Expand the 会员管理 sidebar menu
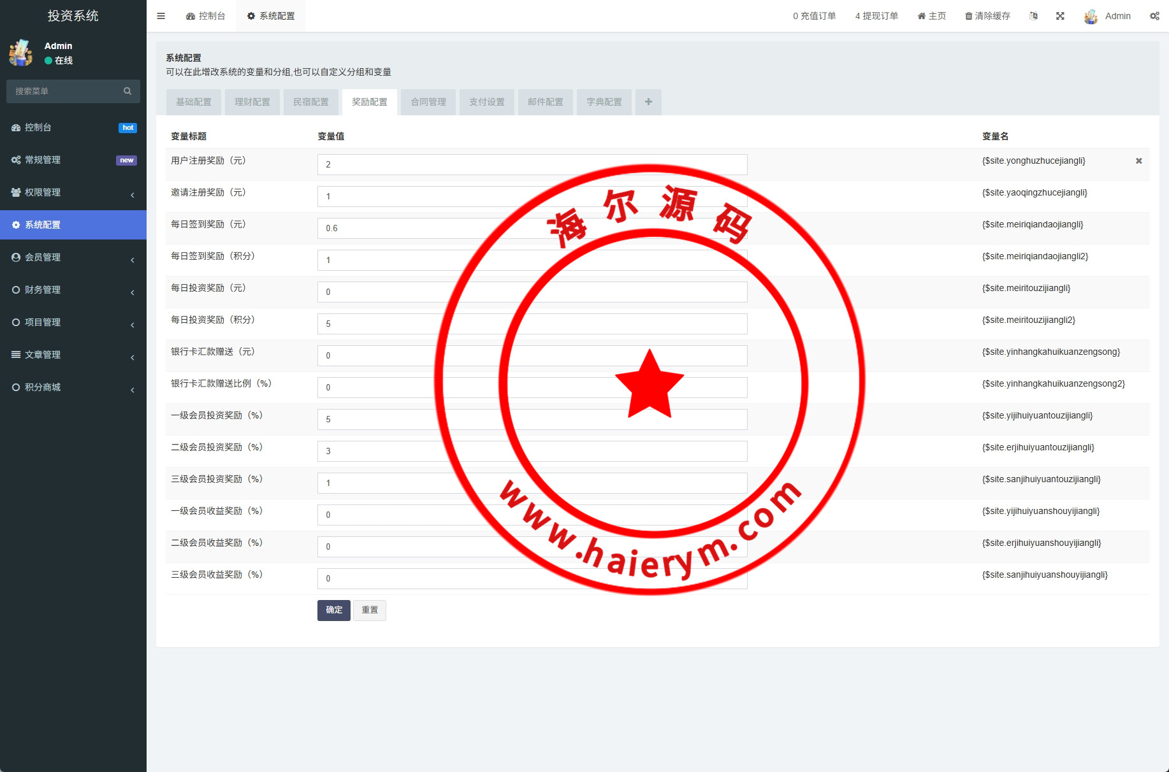This screenshot has height=772, width=1169. [x=73, y=257]
